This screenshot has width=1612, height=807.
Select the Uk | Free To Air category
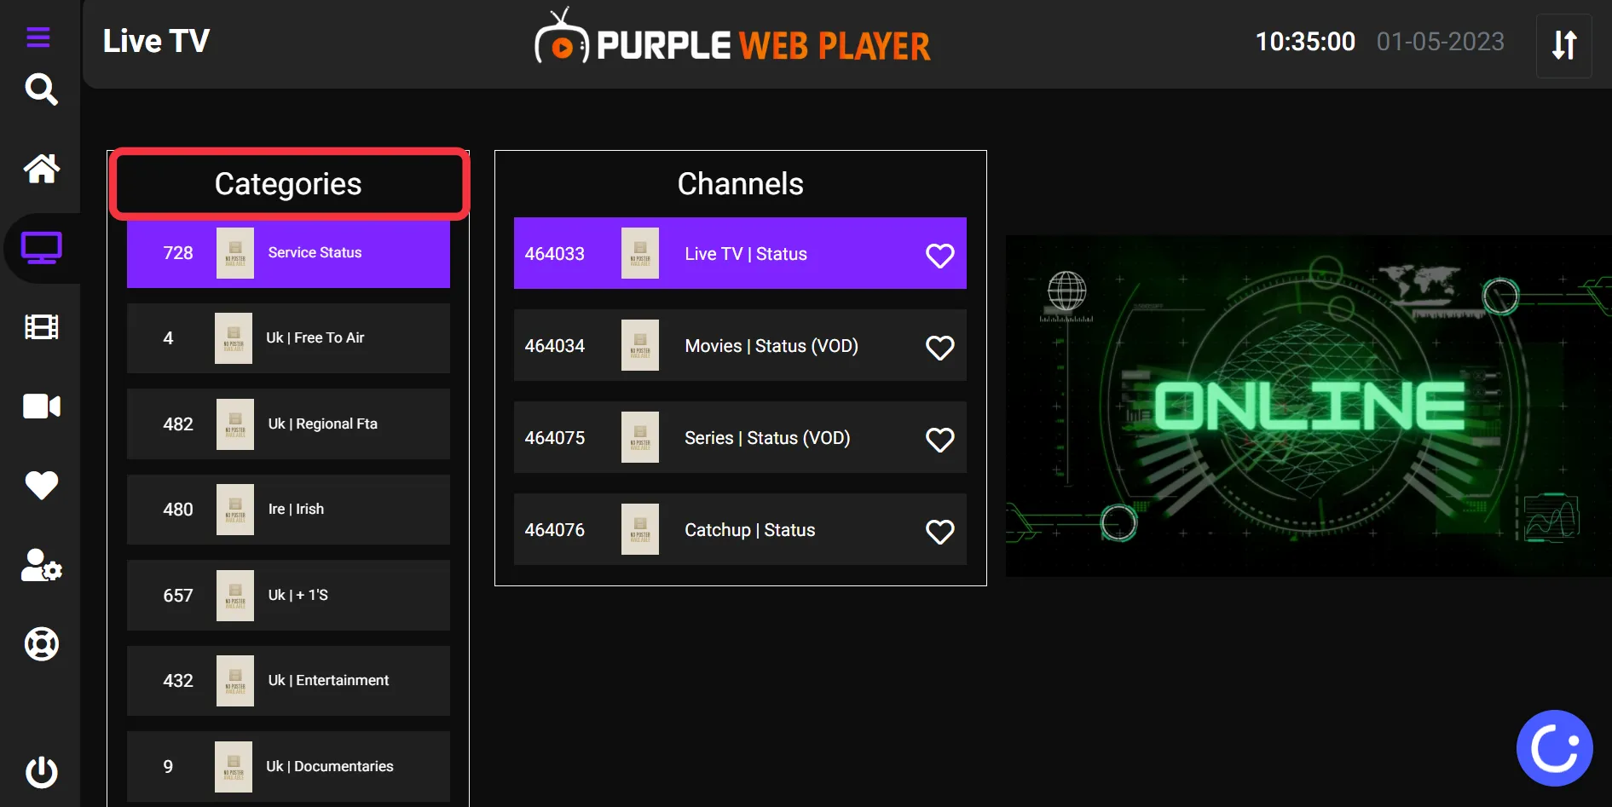click(288, 338)
